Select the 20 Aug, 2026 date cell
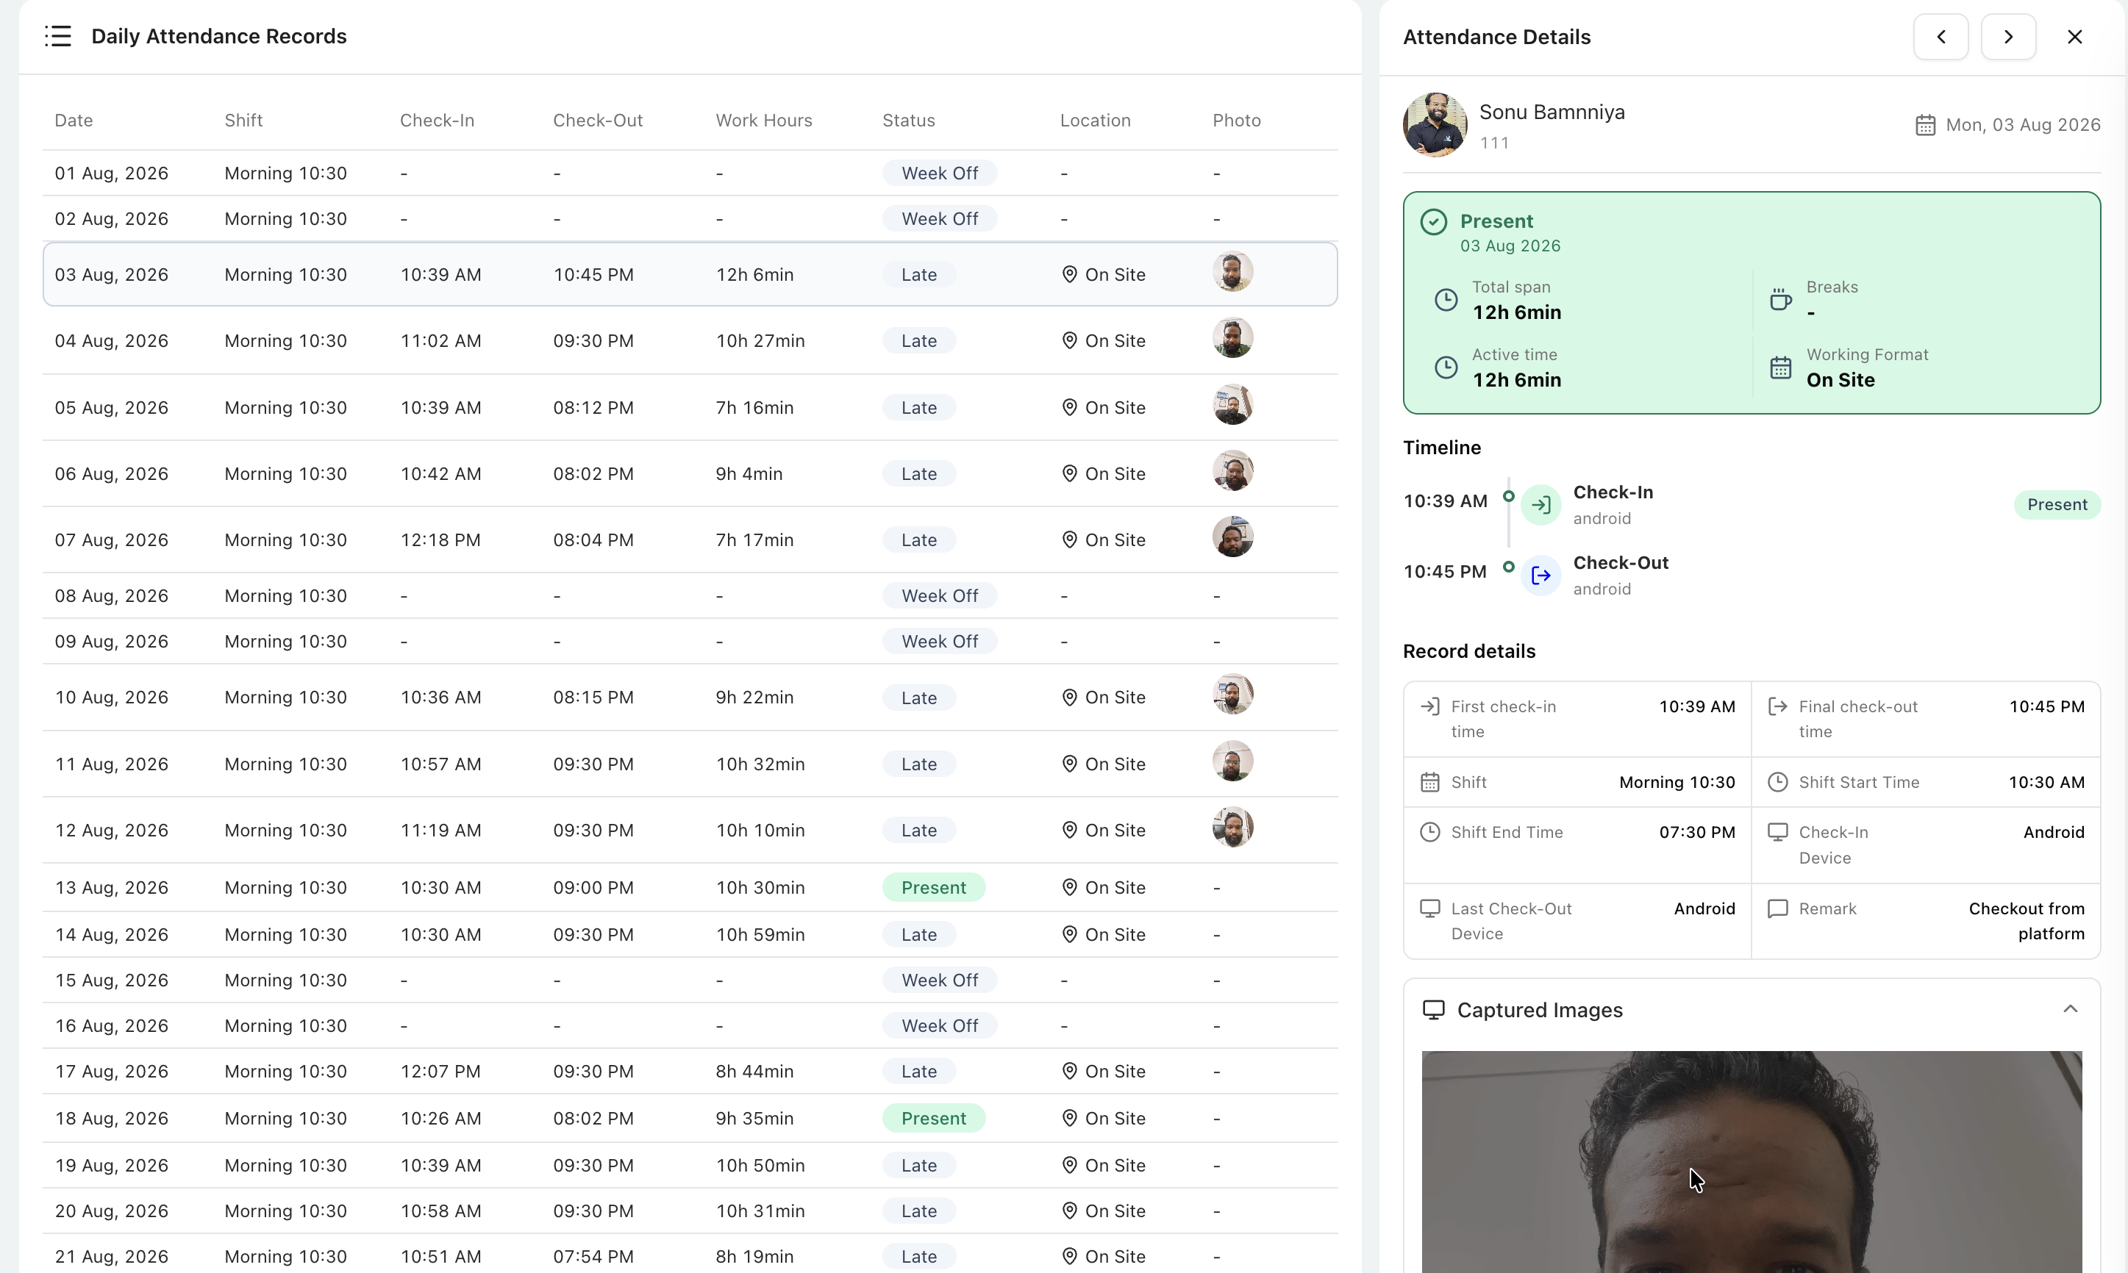 112,1211
